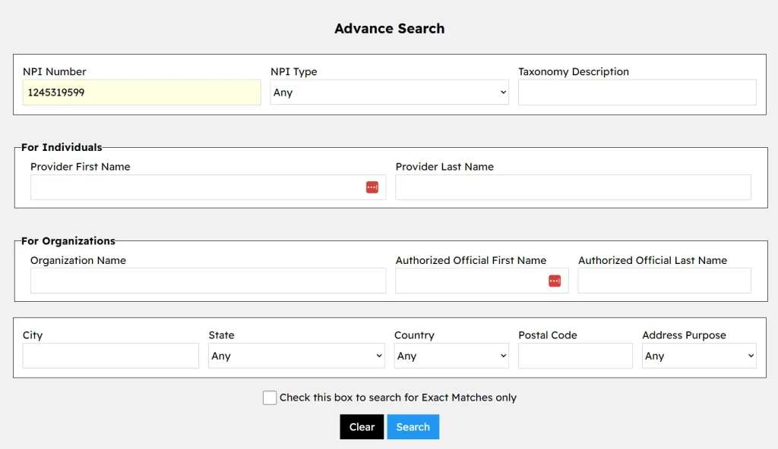
Task: Click the Organization Name input box
Action: click(x=207, y=280)
